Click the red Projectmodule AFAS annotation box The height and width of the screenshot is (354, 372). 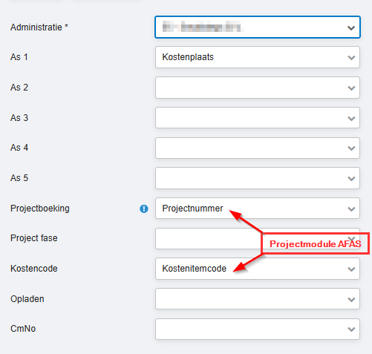coord(316,243)
